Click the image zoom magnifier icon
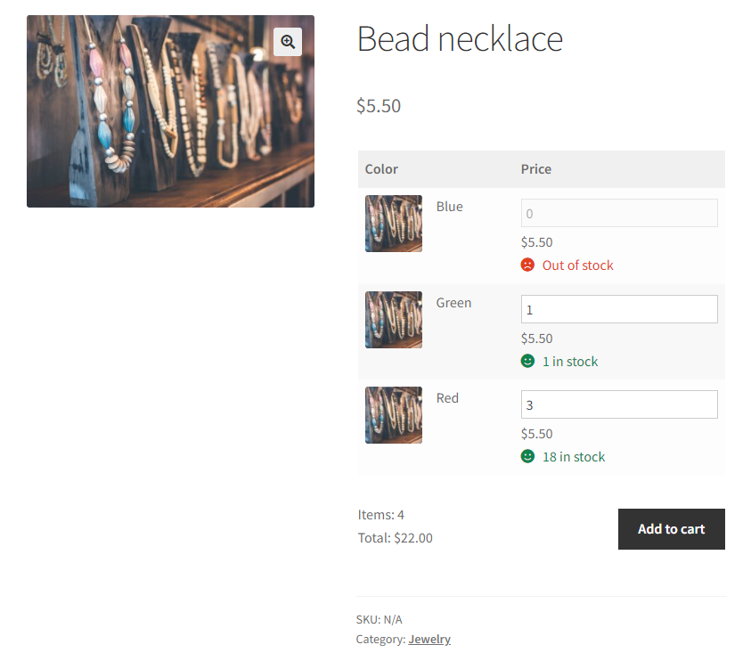The width and height of the screenshot is (751, 661). click(x=287, y=42)
